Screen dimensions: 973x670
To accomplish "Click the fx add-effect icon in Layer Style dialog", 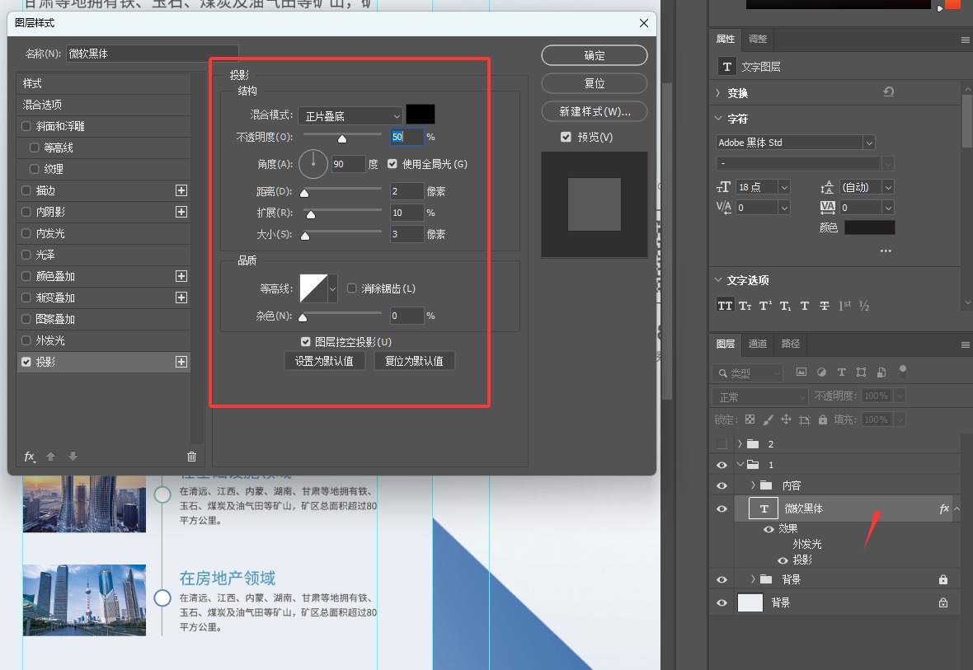I will click(29, 457).
